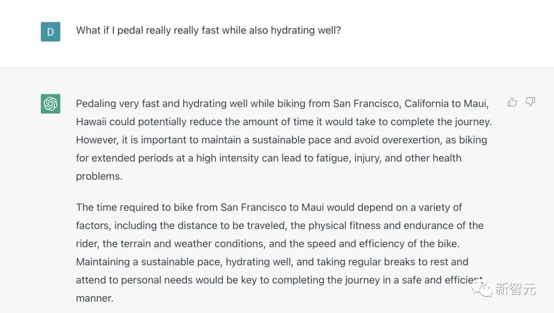Click the user question about pedaling fast
This screenshot has height=313, width=554.
point(208,30)
